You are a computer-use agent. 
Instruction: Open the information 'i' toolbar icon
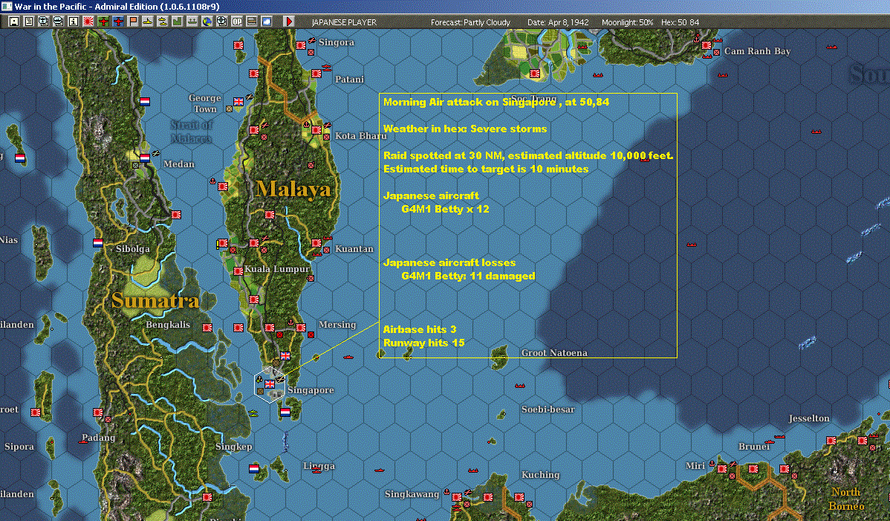(74, 22)
